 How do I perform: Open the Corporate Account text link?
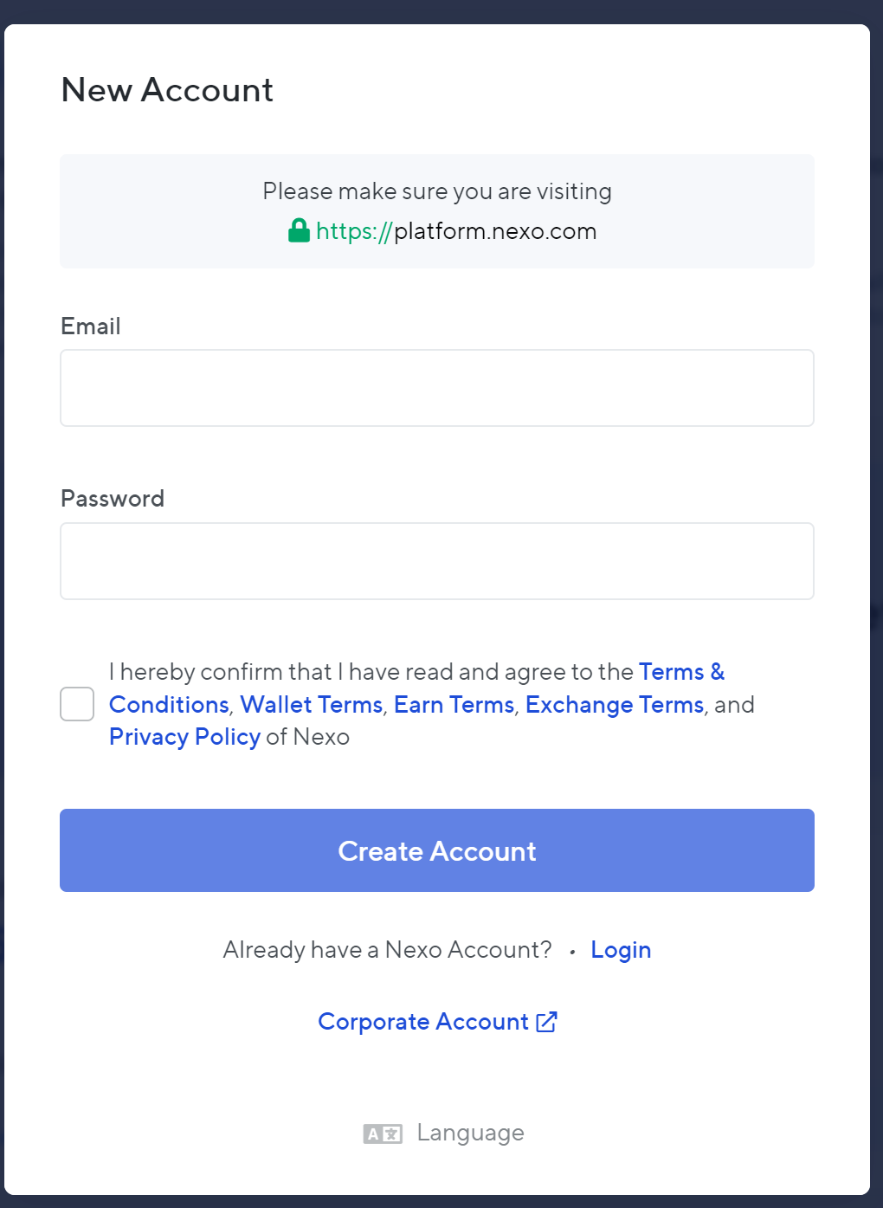coord(422,1022)
